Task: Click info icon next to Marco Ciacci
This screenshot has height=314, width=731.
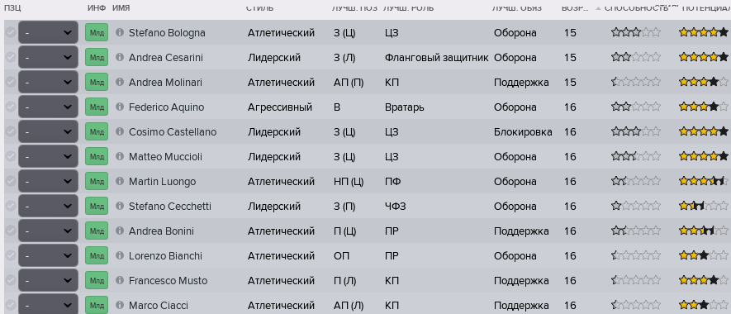Action: [119, 305]
